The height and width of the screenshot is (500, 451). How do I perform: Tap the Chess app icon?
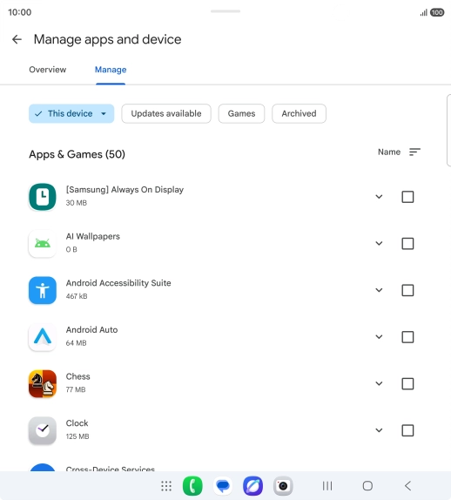[43, 383]
